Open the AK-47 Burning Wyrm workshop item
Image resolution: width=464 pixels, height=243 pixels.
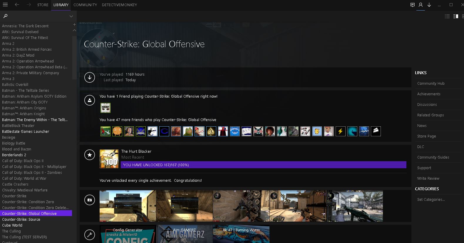pos(241,234)
